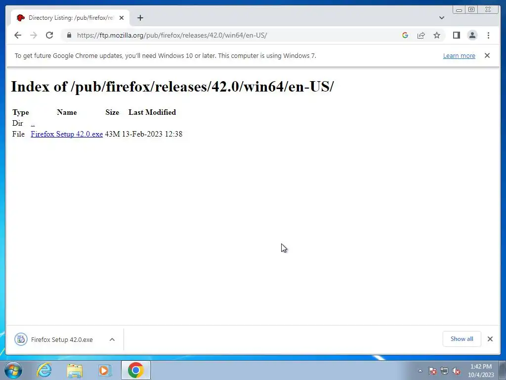The image size is (506, 380).
Task: Click the Google icon in address bar
Action: click(x=405, y=35)
